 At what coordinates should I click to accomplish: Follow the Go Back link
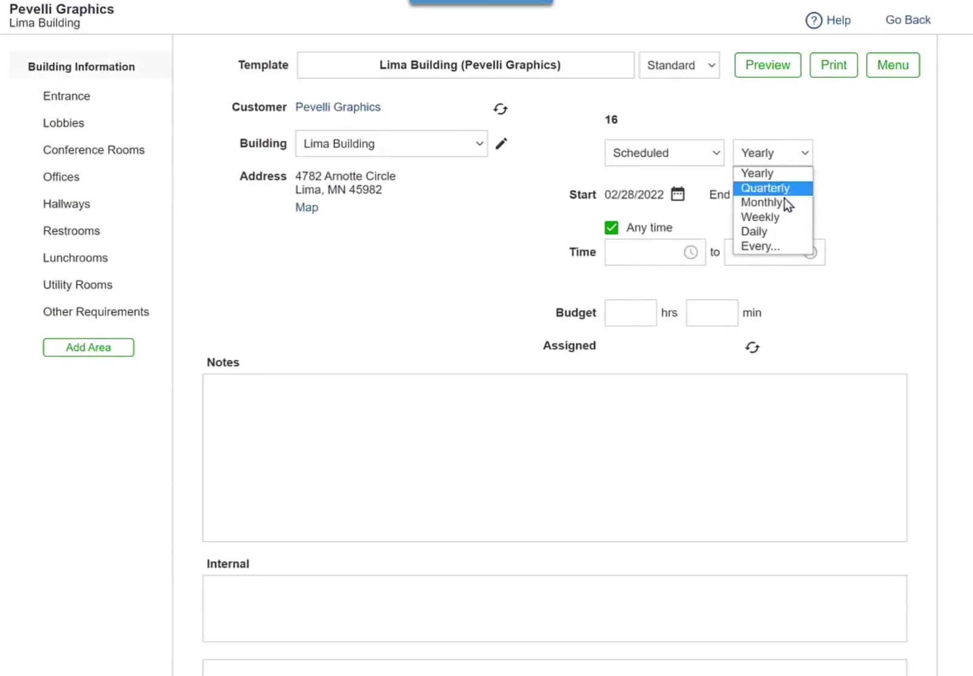[908, 20]
